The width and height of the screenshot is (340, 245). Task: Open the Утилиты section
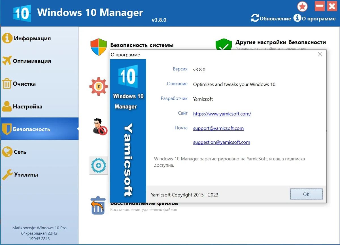[39, 175]
